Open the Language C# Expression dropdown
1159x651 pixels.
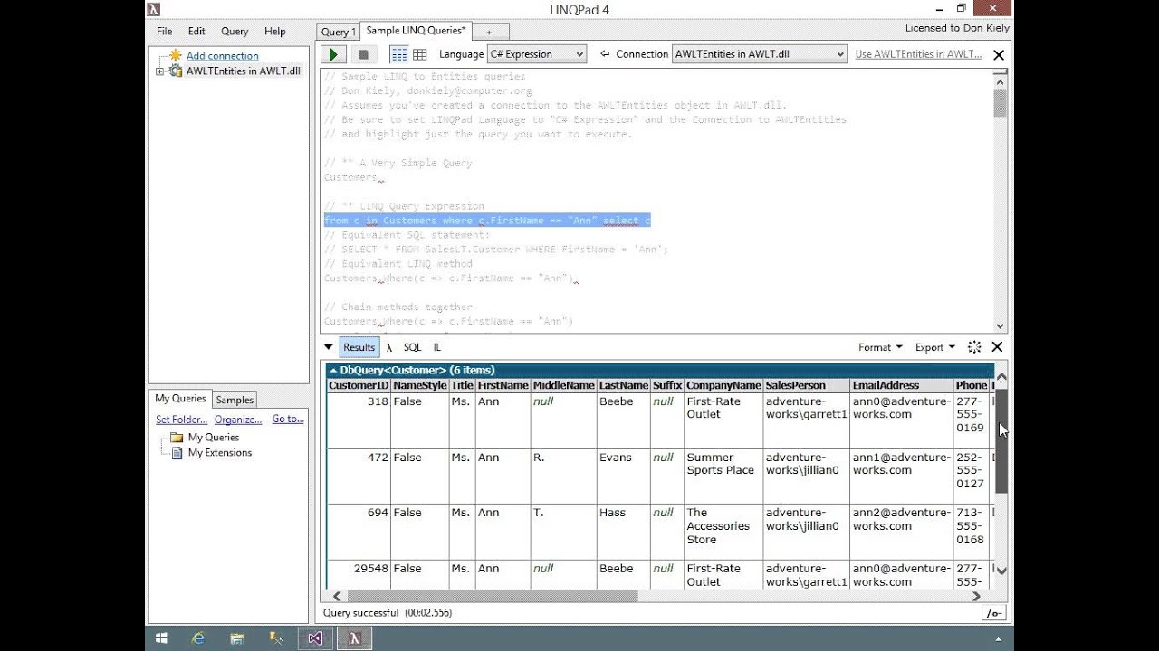point(537,54)
